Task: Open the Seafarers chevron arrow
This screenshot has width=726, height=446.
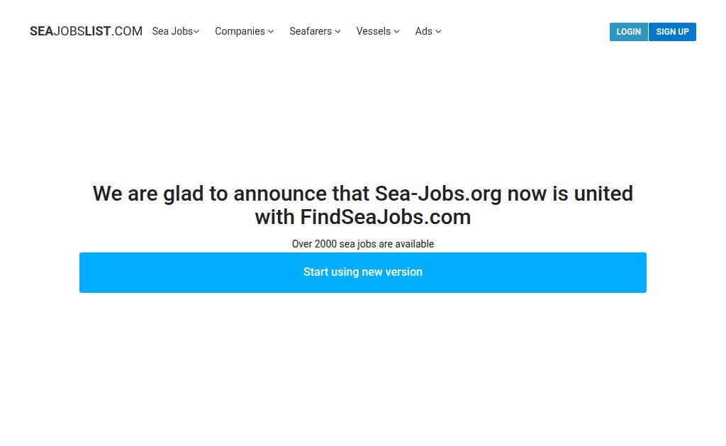Action: coord(338,31)
